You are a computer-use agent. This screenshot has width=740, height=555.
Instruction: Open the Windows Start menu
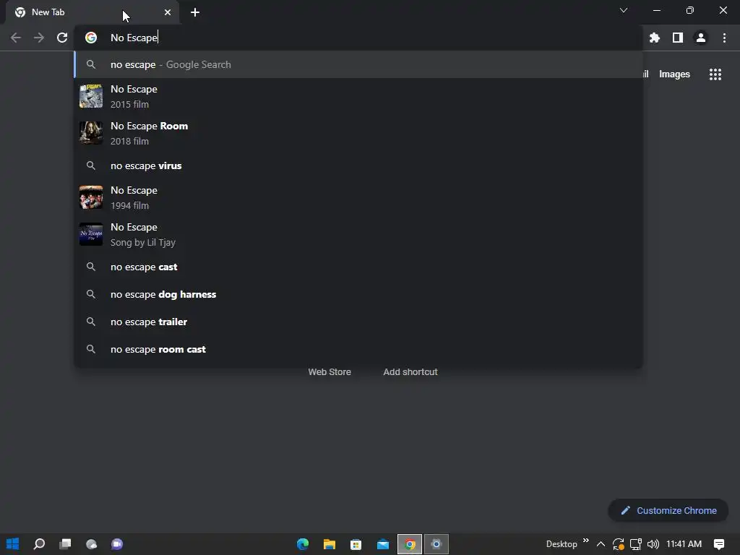(13, 544)
